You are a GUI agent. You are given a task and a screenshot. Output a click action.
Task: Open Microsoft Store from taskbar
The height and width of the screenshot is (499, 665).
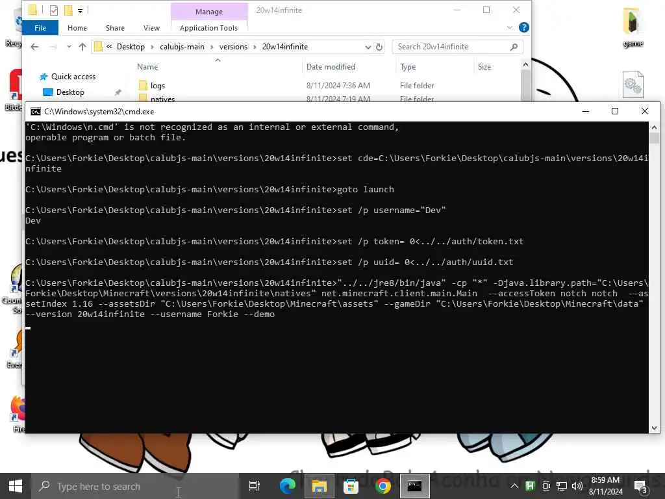click(351, 486)
